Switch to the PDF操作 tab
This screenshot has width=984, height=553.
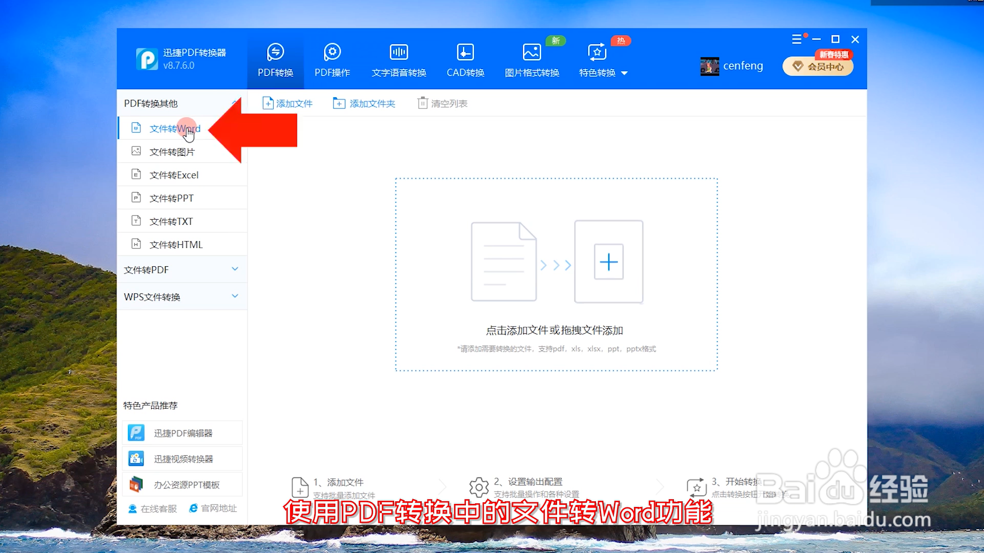pos(332,60)
